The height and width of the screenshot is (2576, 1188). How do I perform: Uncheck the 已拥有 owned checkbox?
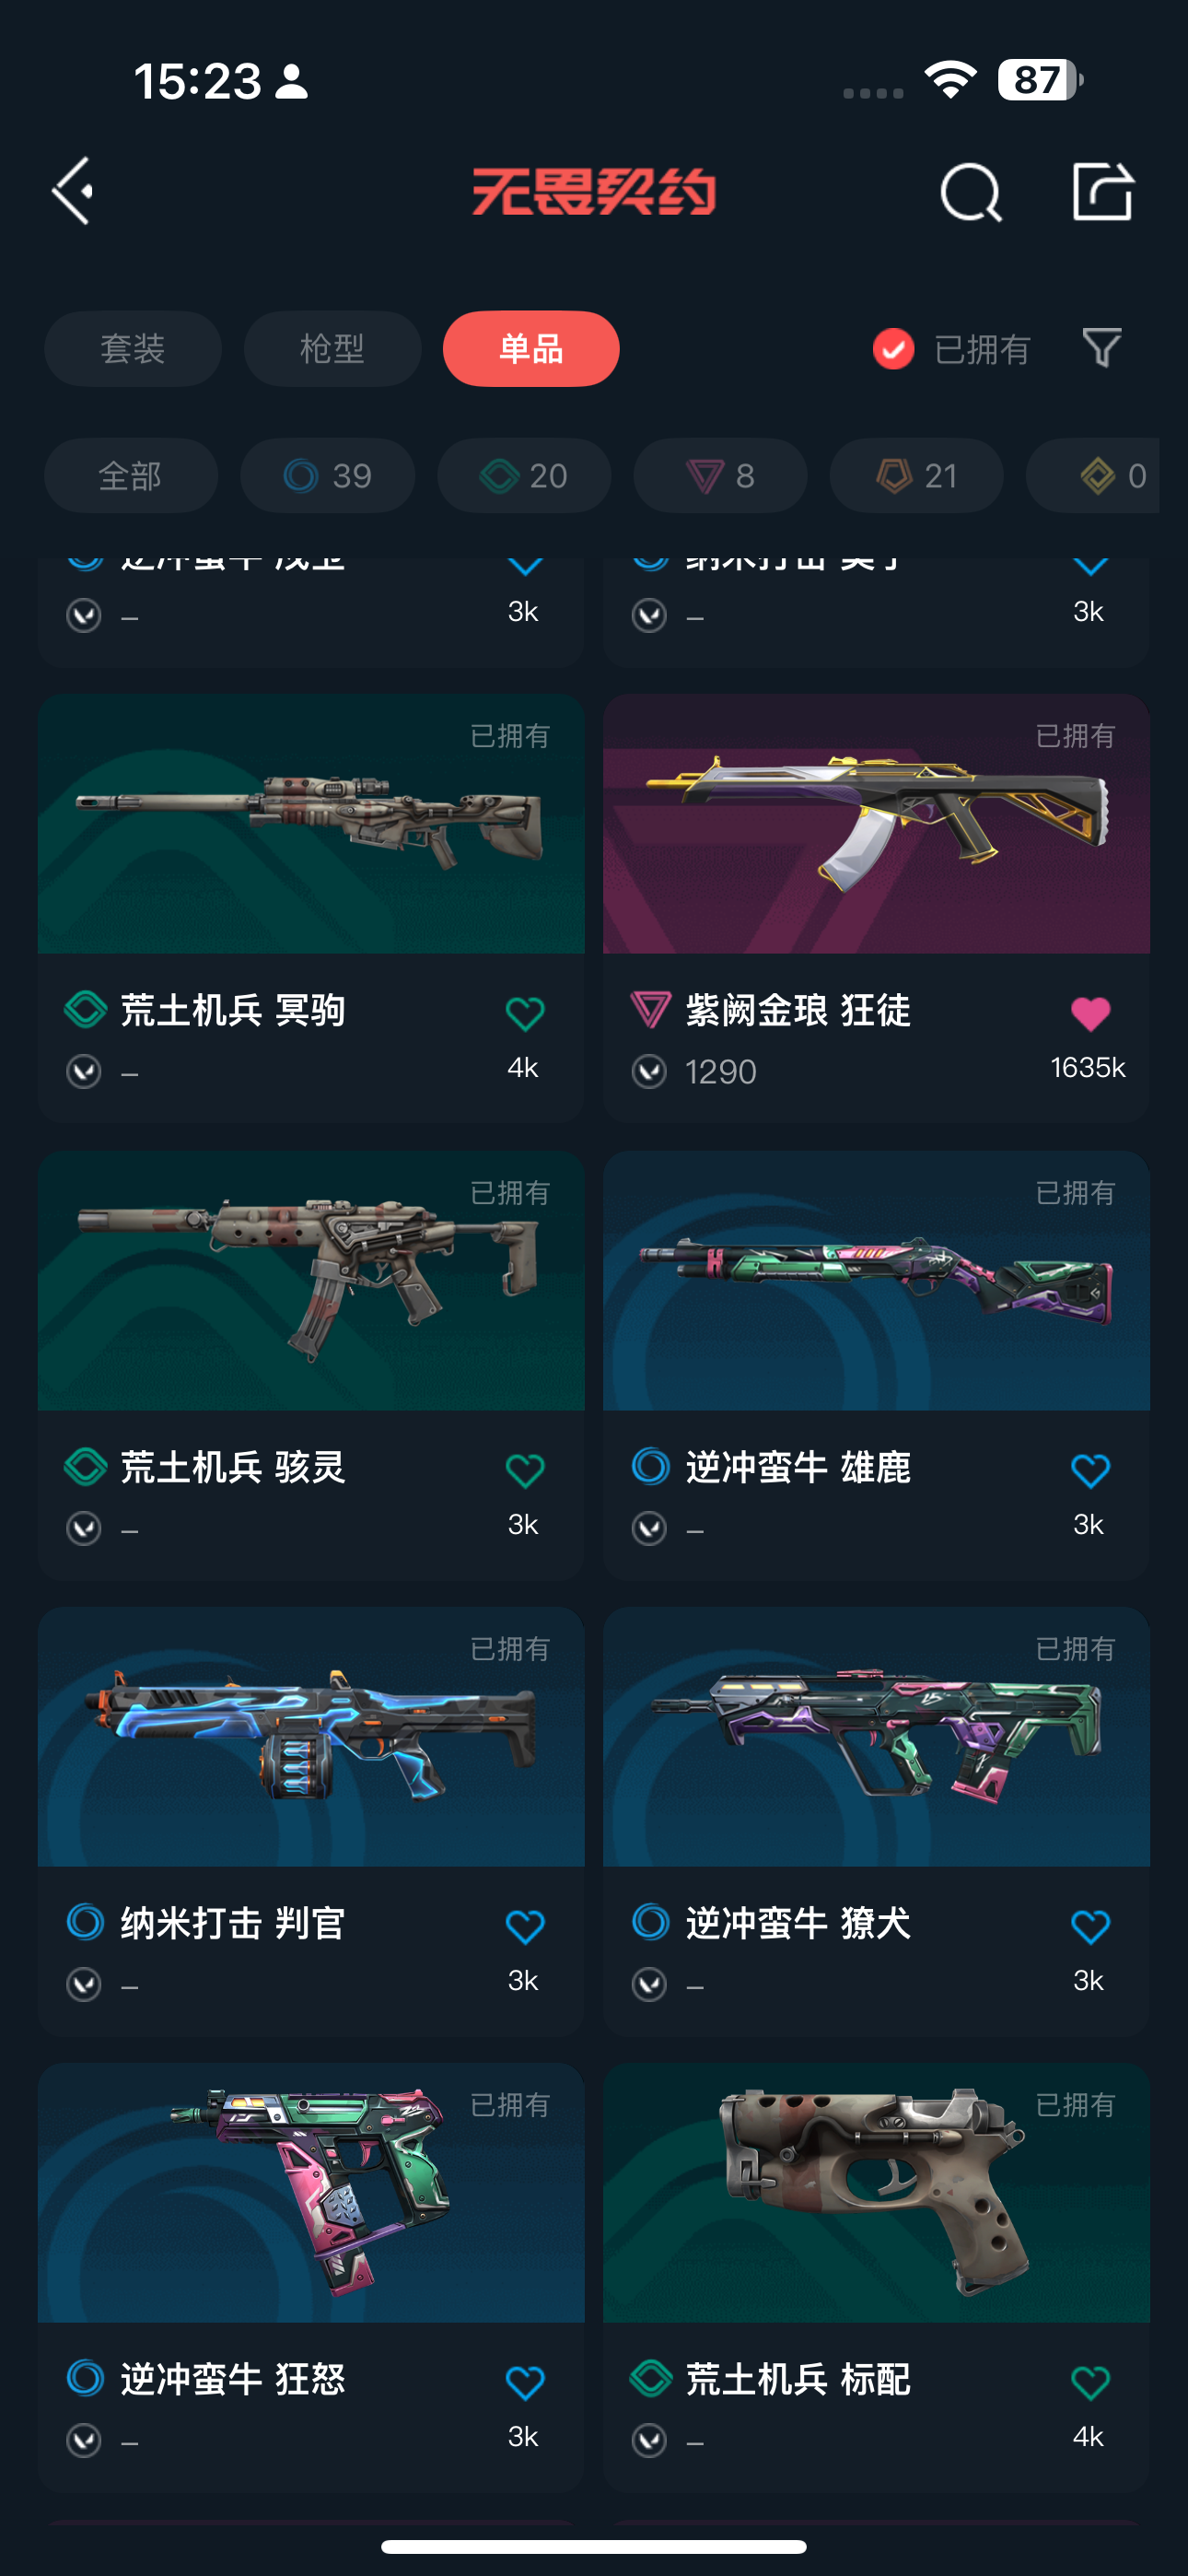tap(893, 349)
